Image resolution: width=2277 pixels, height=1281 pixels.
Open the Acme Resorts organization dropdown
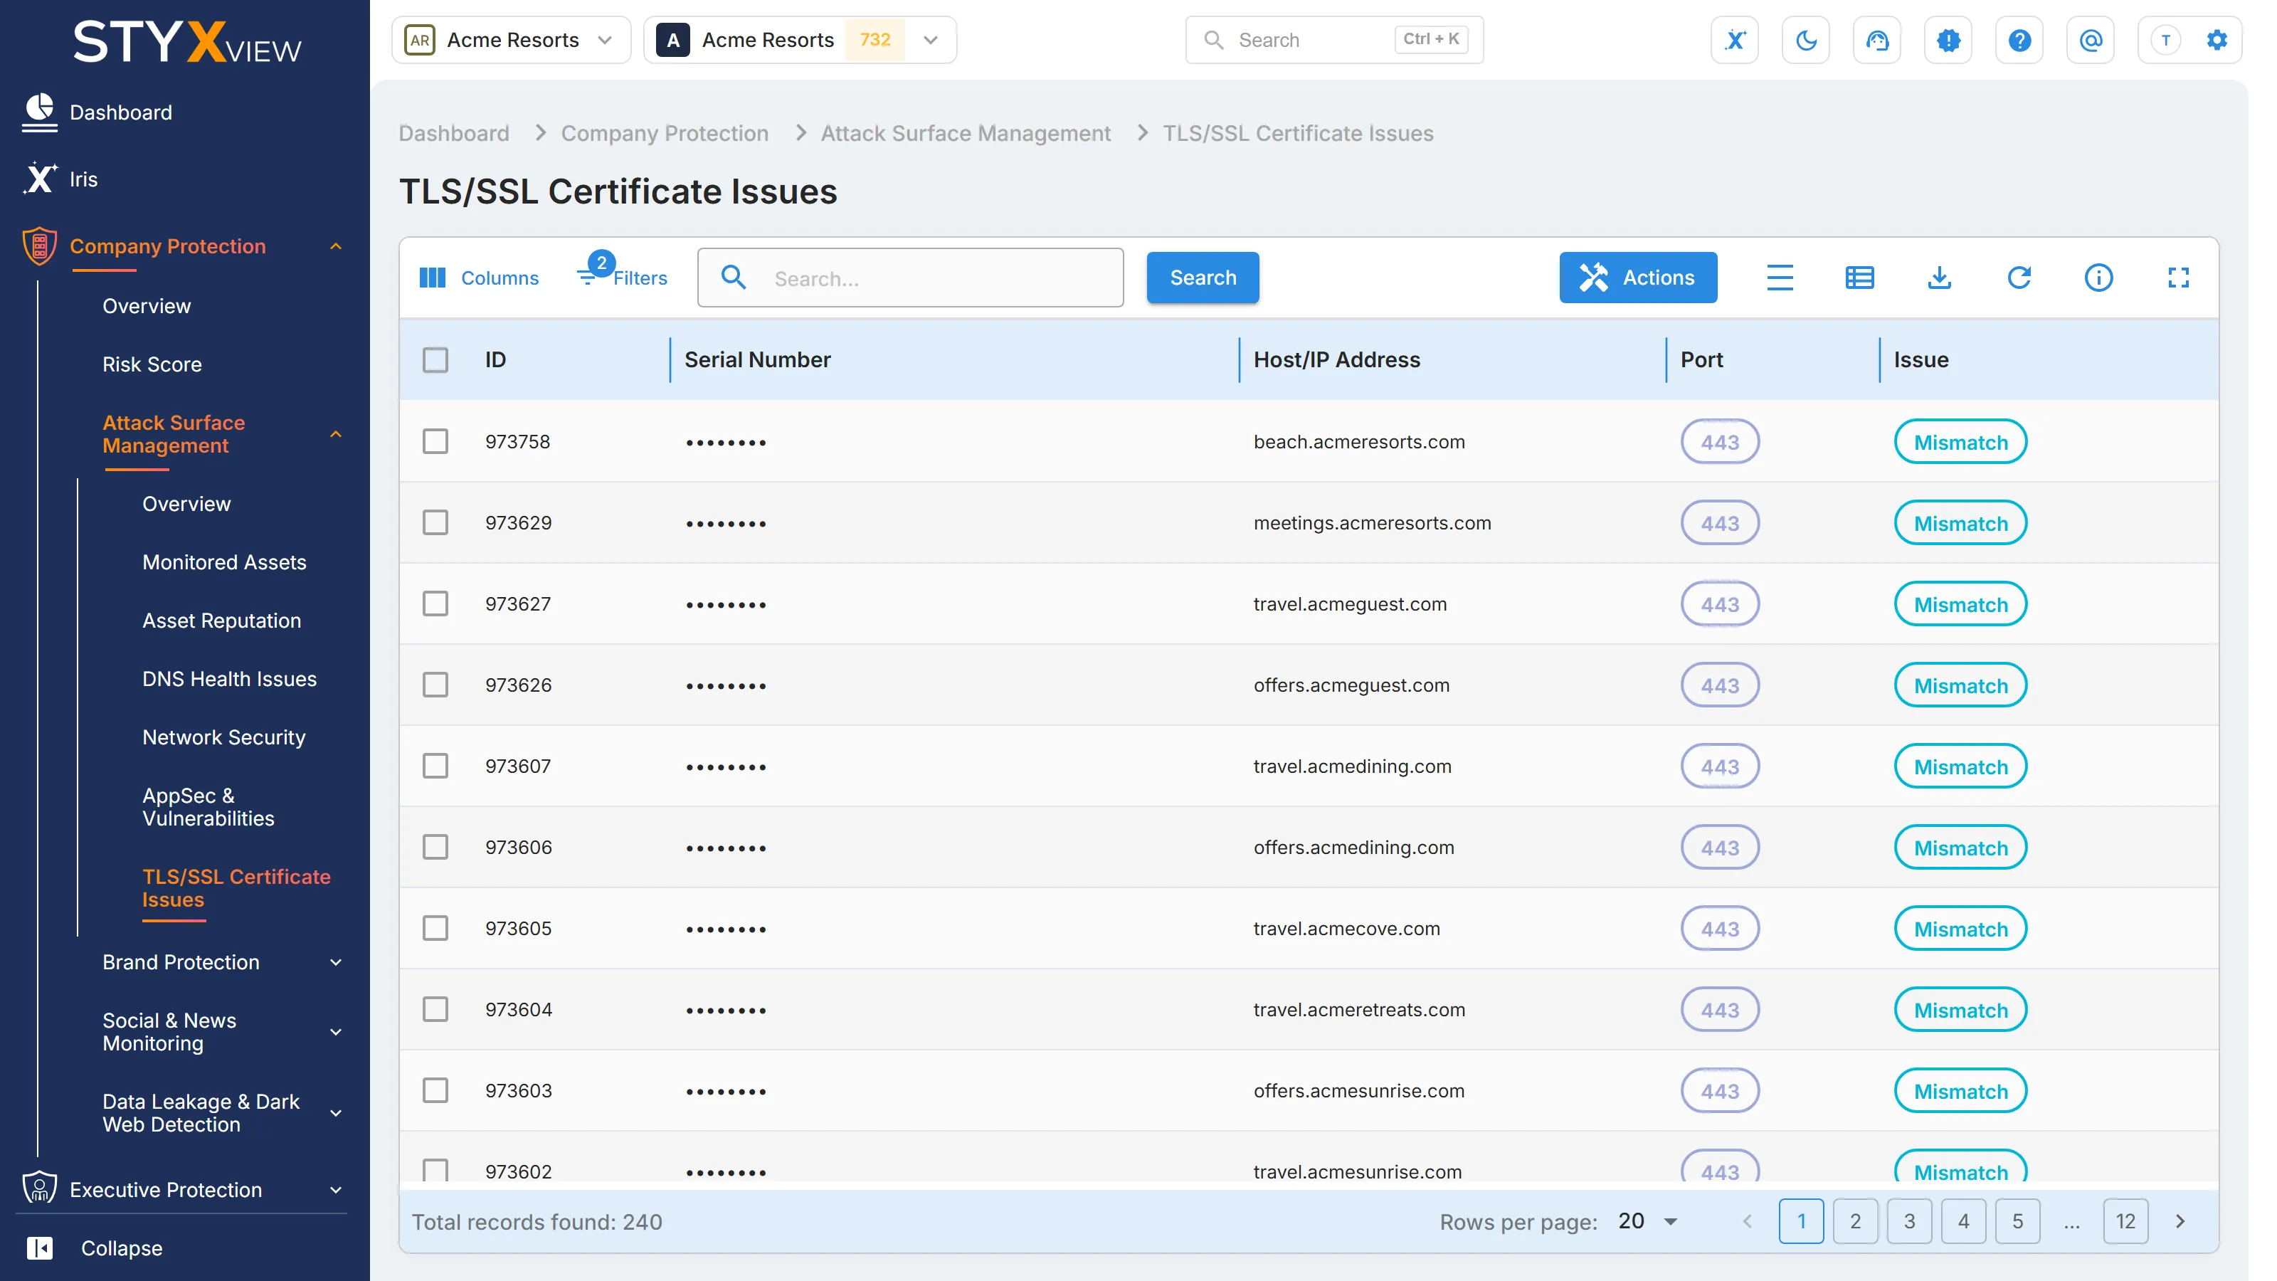(511, 40)
